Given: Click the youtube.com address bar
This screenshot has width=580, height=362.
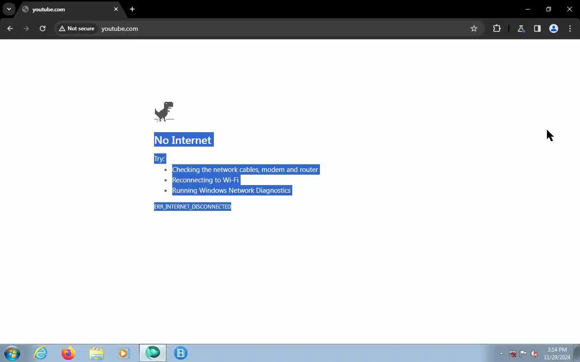Looking at the screenshot, I should [281, 29].
